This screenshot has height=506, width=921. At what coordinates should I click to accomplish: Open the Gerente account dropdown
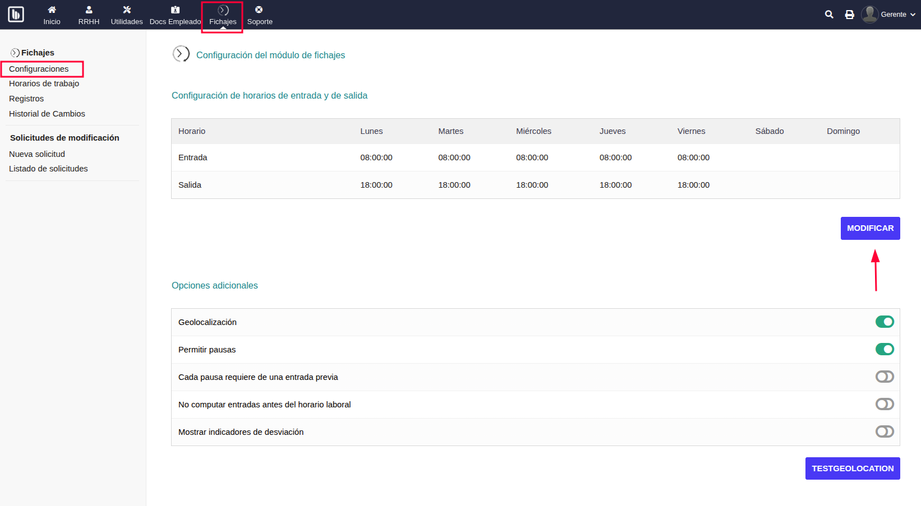894,15
